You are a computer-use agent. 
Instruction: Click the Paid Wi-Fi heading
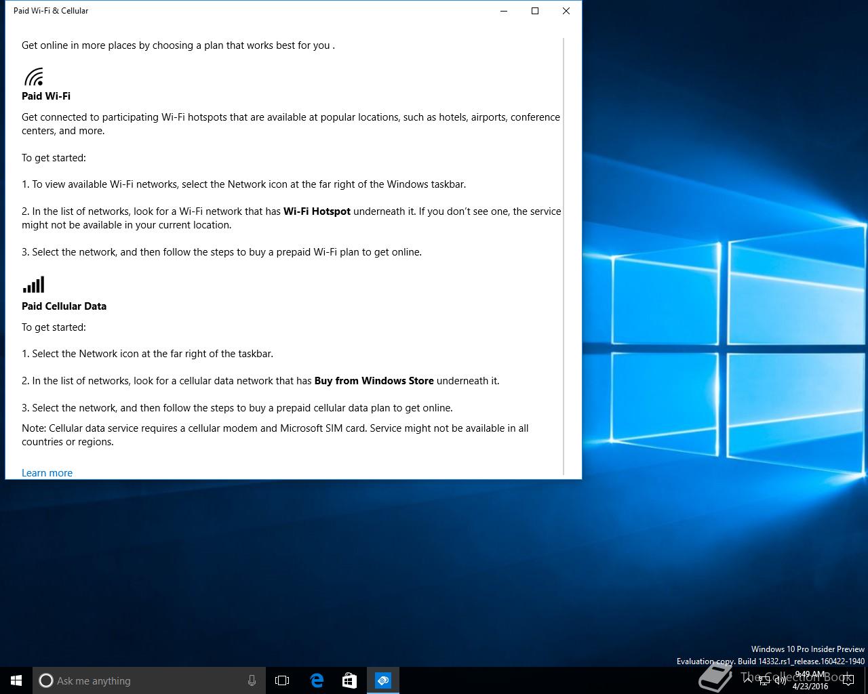pyautogui.click(x=46, y=96)
